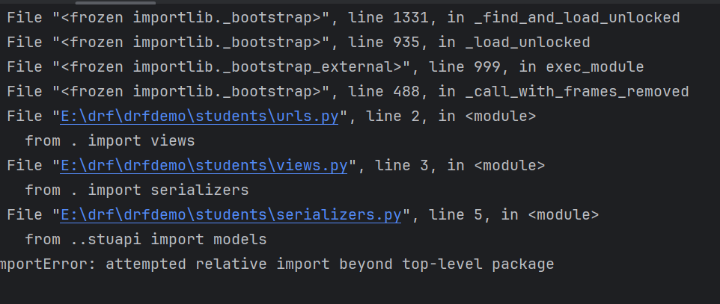This screenshot has width=720, height=304.
Task: Open the students\serializers.py file link
Action: [231, 215]
